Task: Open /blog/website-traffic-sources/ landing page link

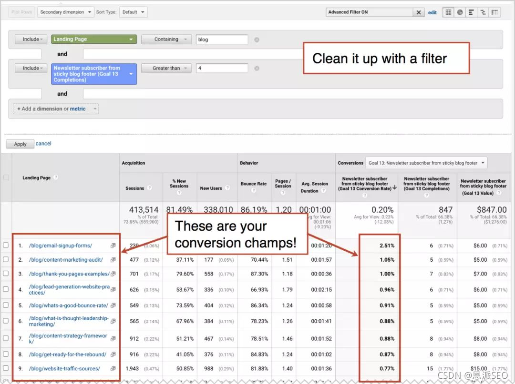Action: (x=64, y=369)
